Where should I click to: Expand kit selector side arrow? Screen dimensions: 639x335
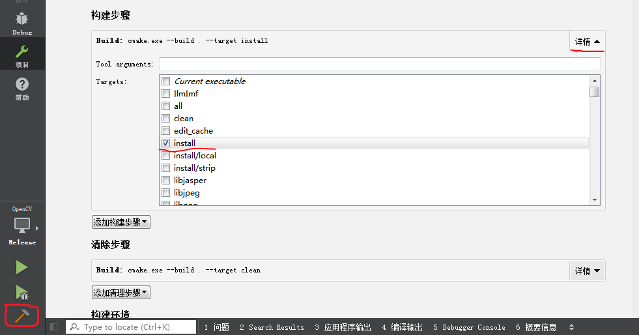[x=37, y=228]
